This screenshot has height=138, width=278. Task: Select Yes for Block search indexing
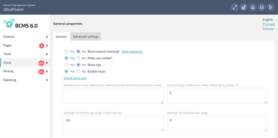click(x=66, y=51)
